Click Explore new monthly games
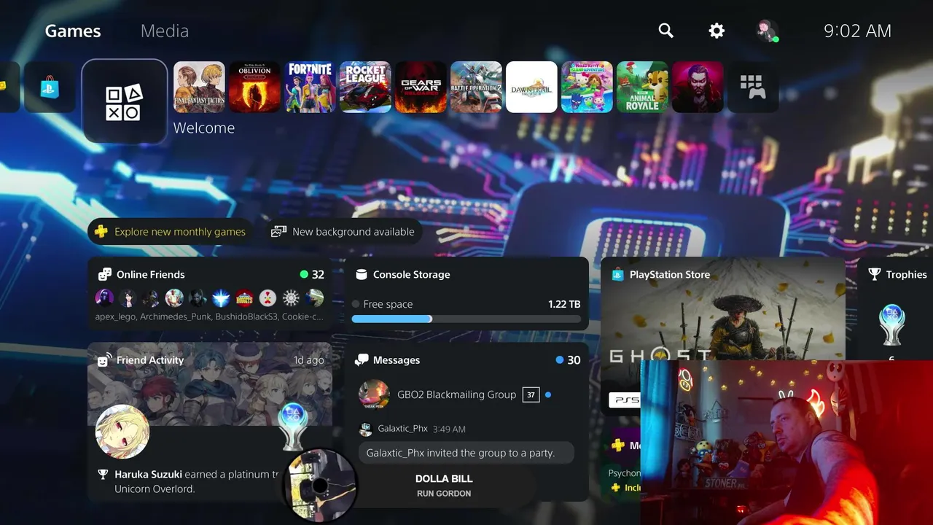Screen dimensions: 933x525 tap(171, 232)
